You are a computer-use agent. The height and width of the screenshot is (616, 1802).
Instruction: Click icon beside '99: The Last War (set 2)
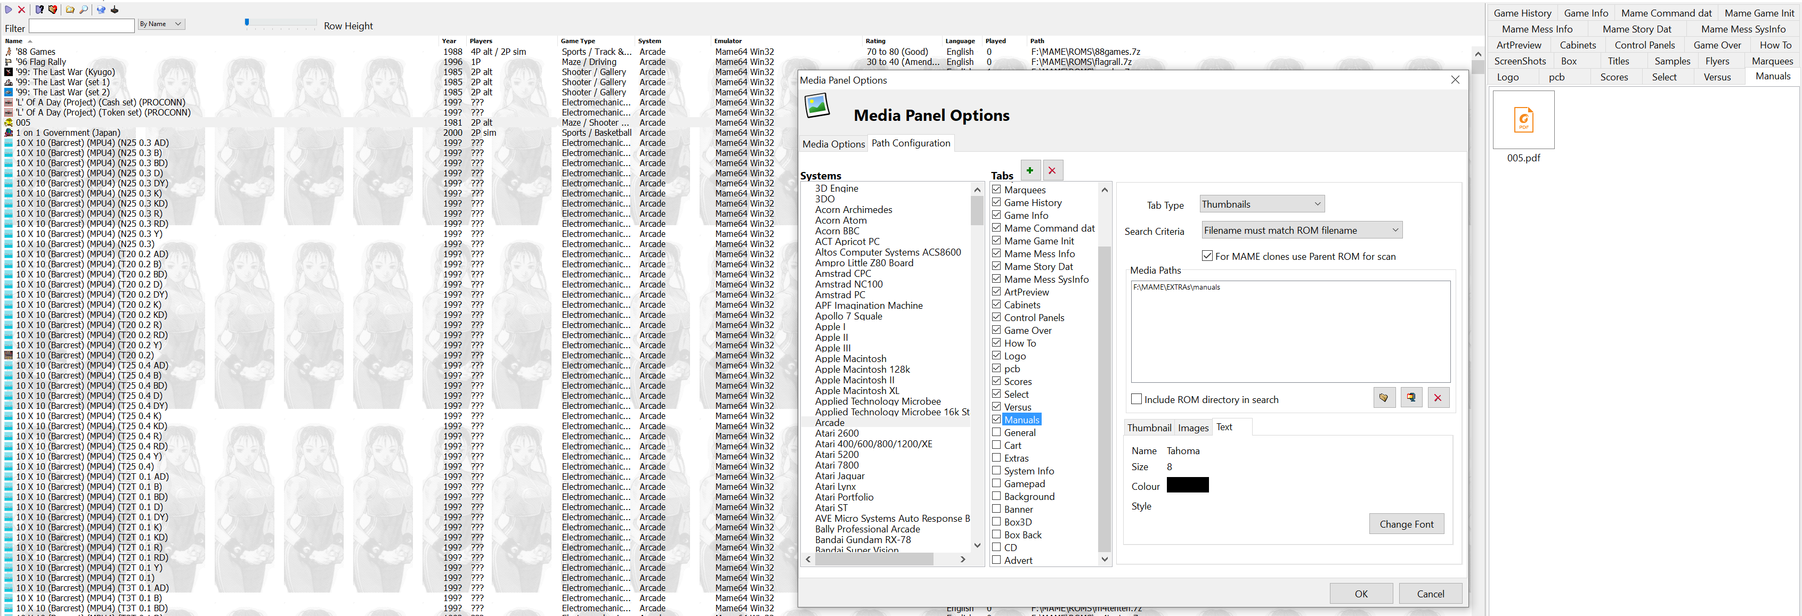[9, 92]
